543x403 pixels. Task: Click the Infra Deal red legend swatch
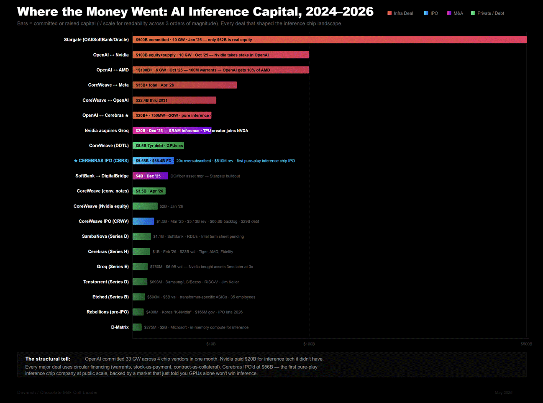389,13
